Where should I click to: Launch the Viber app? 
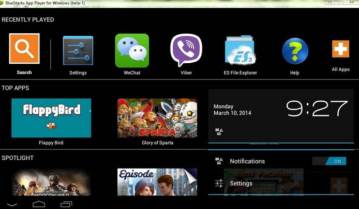[186, 50]
